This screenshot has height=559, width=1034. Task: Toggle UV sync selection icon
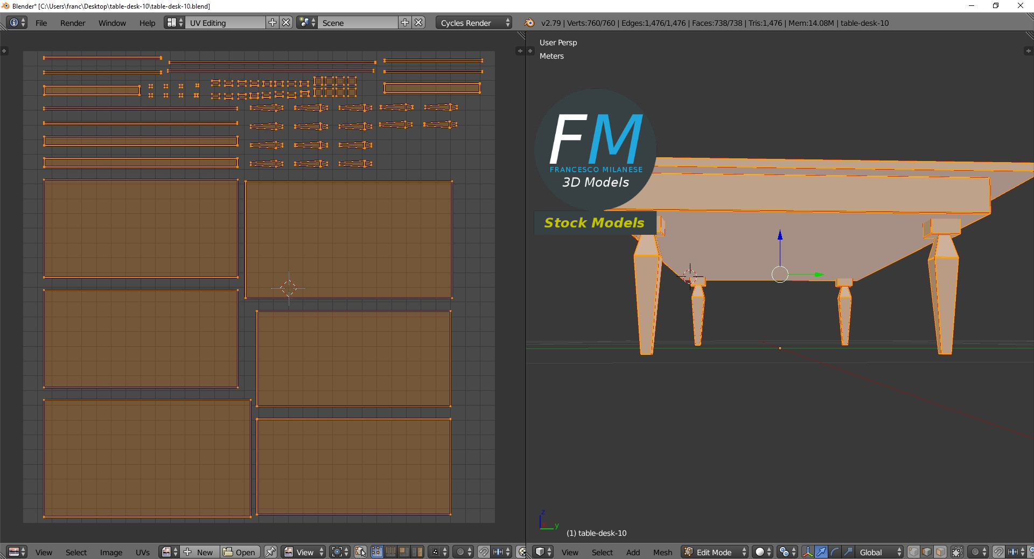coord(361,553)
